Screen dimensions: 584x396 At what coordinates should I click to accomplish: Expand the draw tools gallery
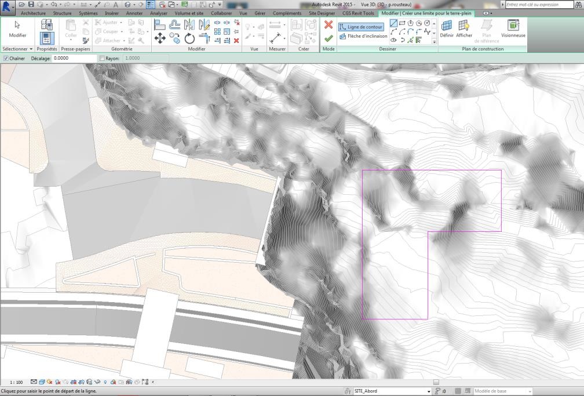click(435, 42)
